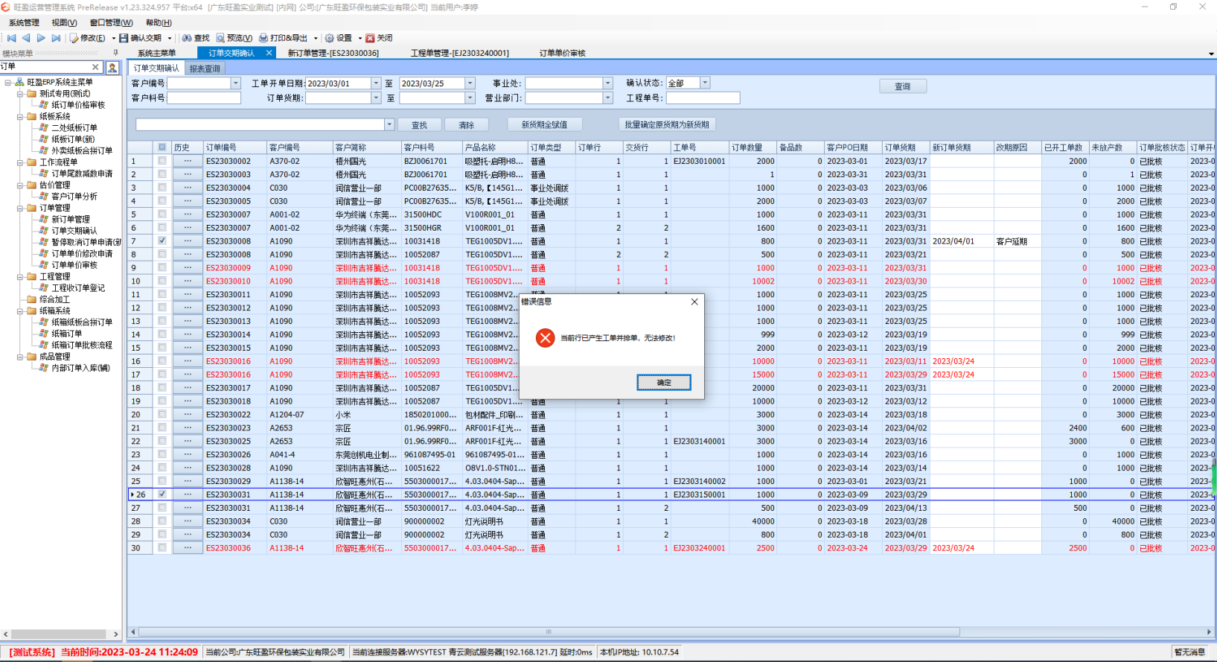This screenshot has width=1217, height=662.
Task: Collapse the 订单管理 tree folder
Action: tap(20, 208)
